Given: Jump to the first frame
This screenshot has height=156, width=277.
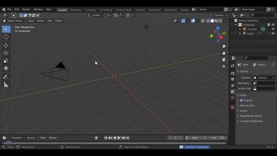Looking at the screenshot, I should click(106, 138).
